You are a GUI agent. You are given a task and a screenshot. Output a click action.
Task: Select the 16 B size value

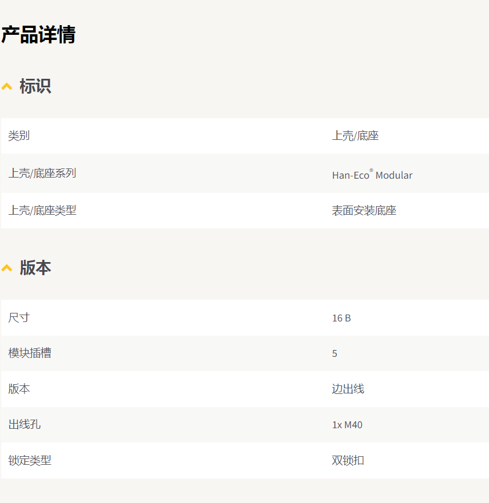[341, 318]
